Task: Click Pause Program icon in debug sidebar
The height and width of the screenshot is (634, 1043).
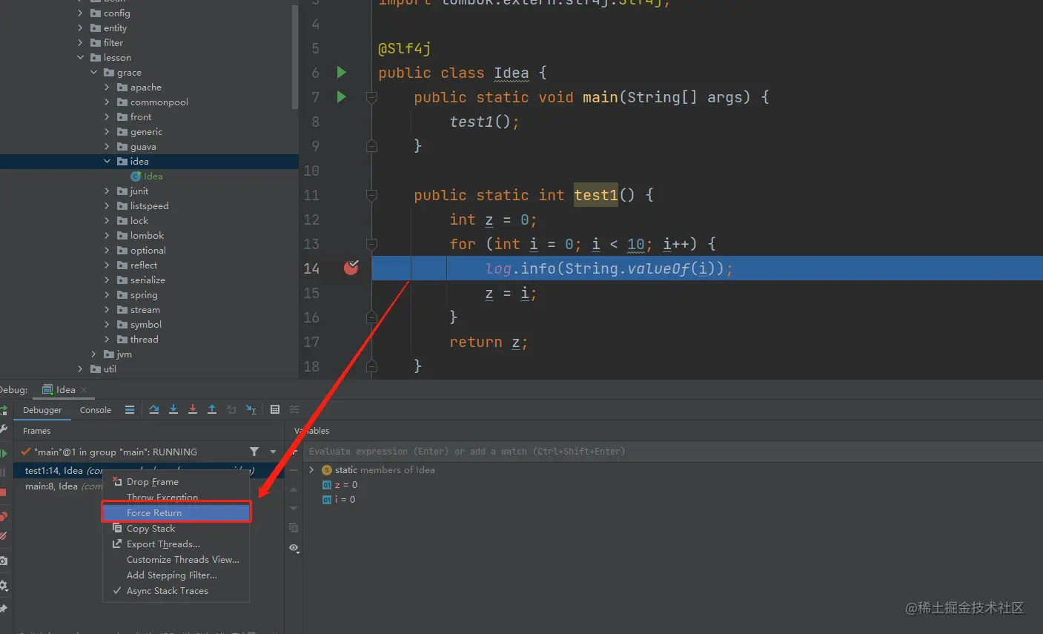Action: [4, 472]
